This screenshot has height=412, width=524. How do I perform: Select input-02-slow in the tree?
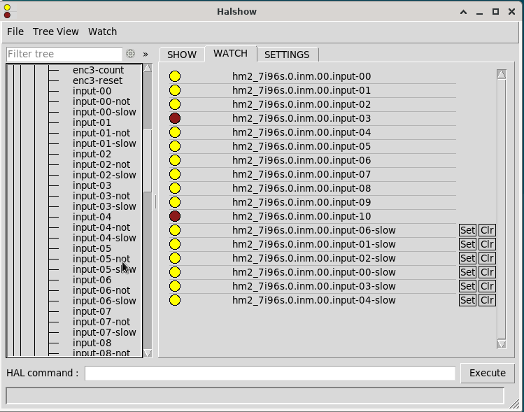104,175
